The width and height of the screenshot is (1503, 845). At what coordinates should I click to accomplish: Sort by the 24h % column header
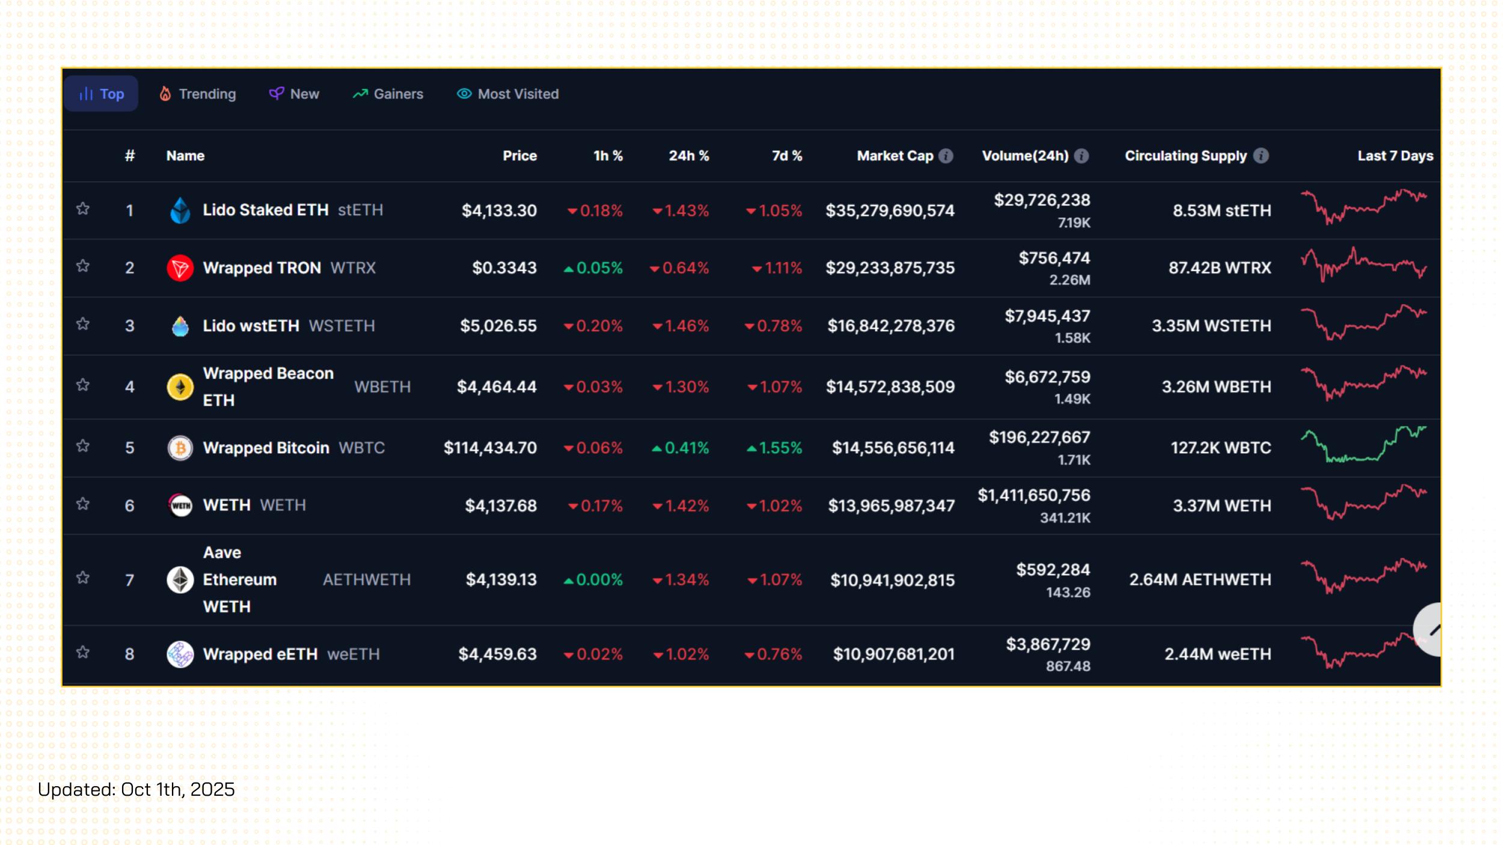click(688, 156)
